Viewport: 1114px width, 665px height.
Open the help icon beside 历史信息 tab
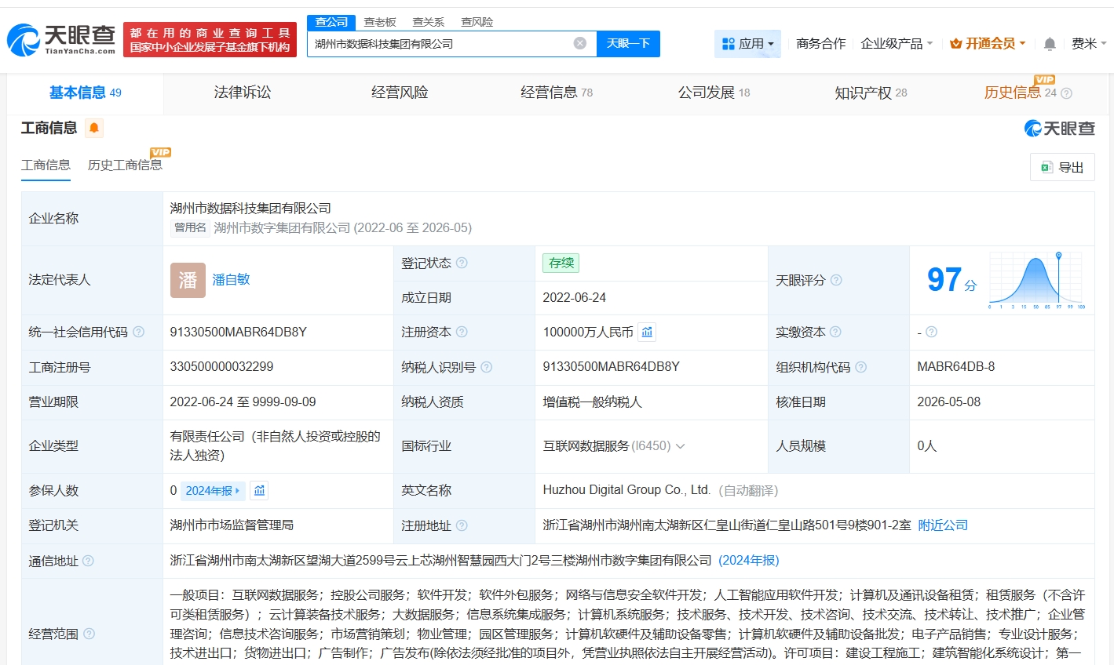tap(1066, 93)
